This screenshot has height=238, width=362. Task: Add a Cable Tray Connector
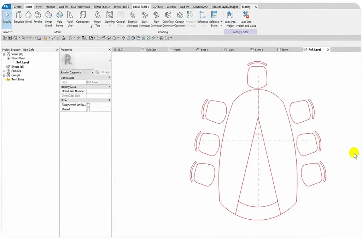168,19
